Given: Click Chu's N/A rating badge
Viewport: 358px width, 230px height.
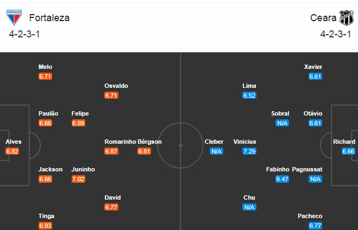Looking at the screenshot, I should [249, 207].
